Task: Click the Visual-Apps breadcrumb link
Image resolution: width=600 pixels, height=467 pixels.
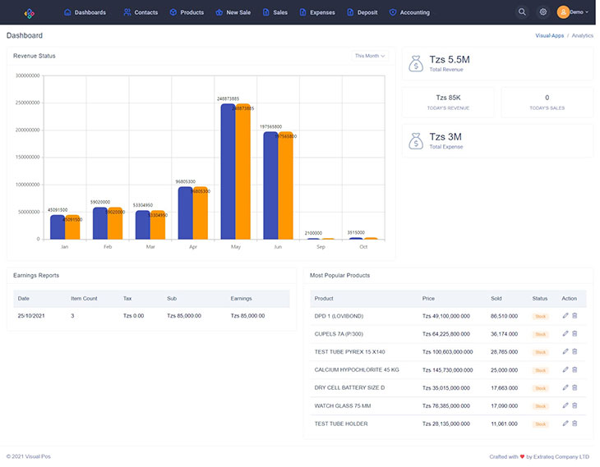Action: click(549, 36)
